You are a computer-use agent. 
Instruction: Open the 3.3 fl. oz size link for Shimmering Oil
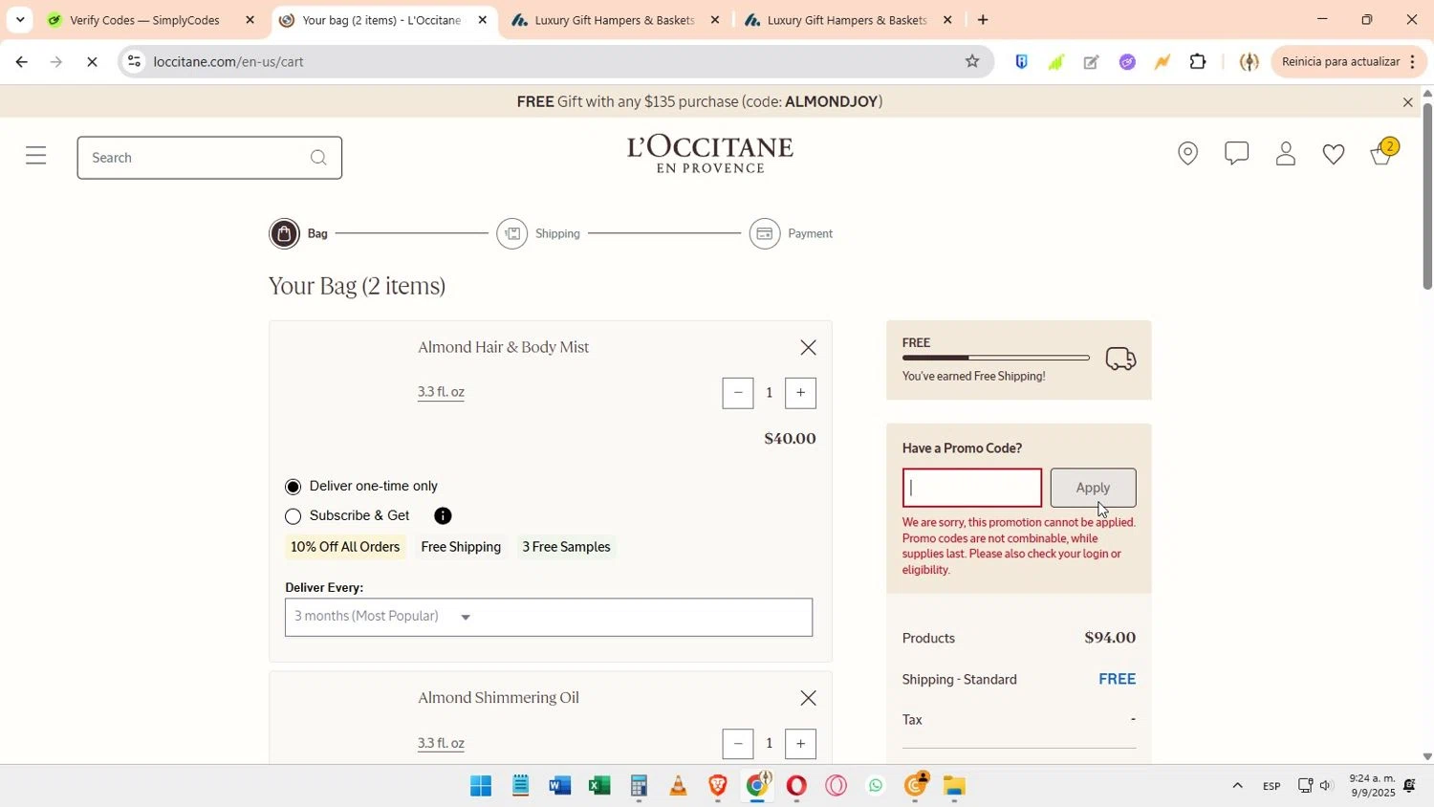tap(441, 743)
